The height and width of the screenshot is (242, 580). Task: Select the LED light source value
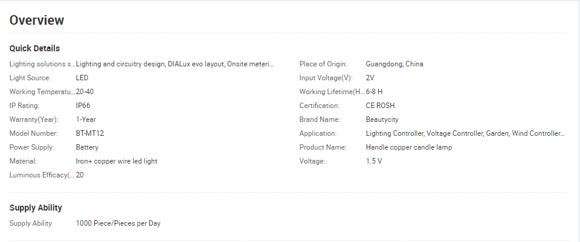(x=82, y=78)
